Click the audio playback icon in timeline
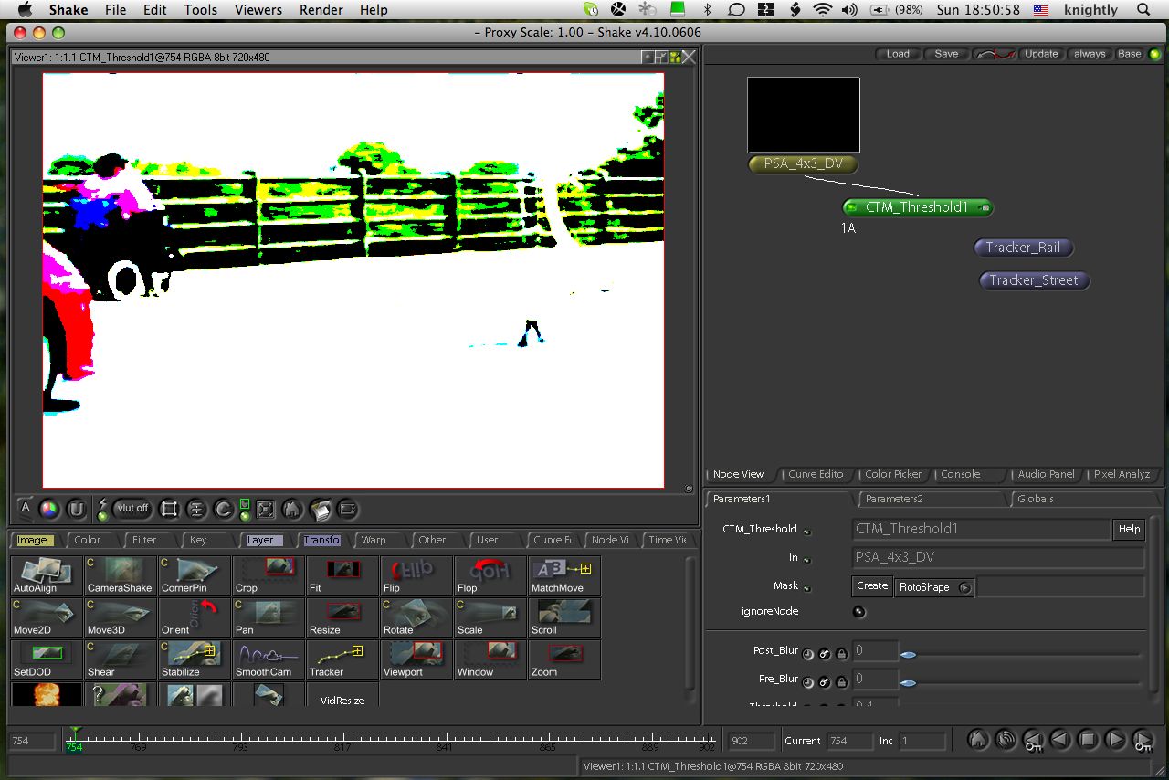Screen dimensions: 1169x780 tap(1005, 740)
